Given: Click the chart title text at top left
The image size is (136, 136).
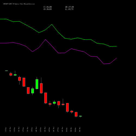Looking at the screenshot, I should pyautogui.click(x=19, y=4).
